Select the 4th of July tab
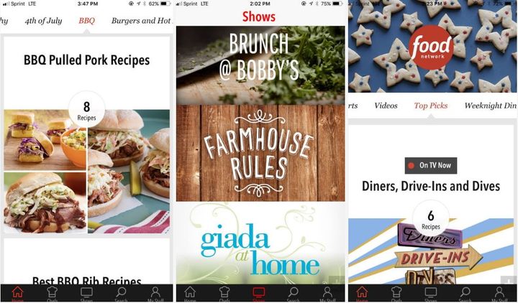This screenshot has height=303, width=518. pyautogui.click(x=43, y=21)
